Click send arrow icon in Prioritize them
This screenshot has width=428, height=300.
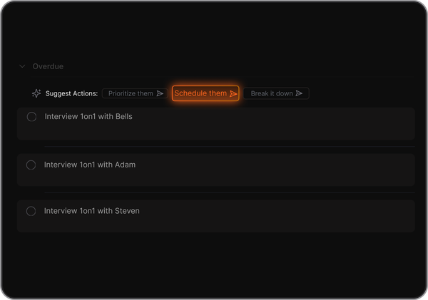[160, 93]
